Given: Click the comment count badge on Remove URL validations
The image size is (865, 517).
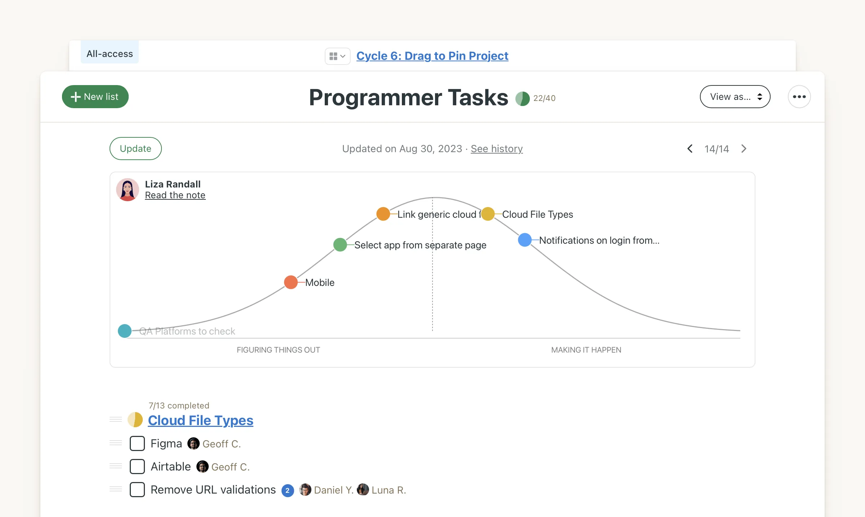Looking at the screenshot, I should [287, 490].
